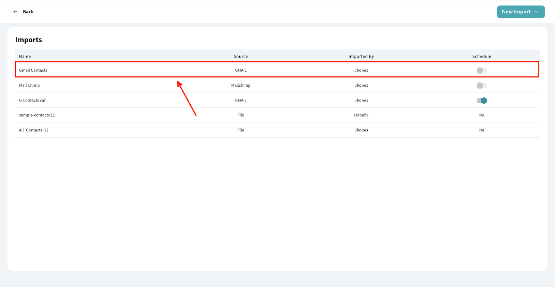Click the Isabella imported-by cell
The height and width of the screenshot is (287, 555).
tap(361, 115)
